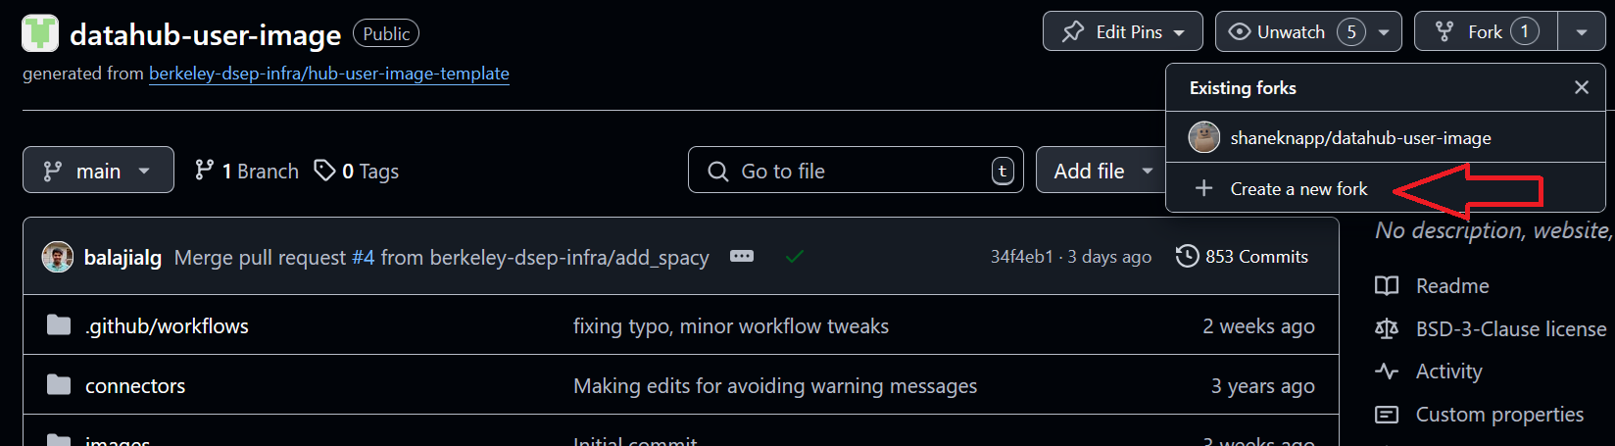View the 1 Branch list
The width and height of the screenshot is (1615, 446).
[247, 171]
